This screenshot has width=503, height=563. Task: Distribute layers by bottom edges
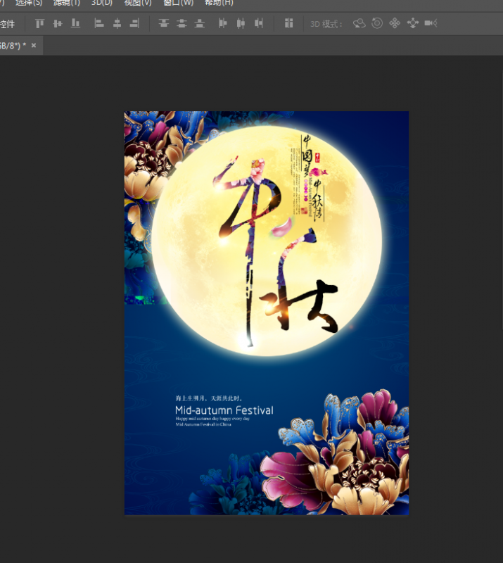tap(200, 24)
